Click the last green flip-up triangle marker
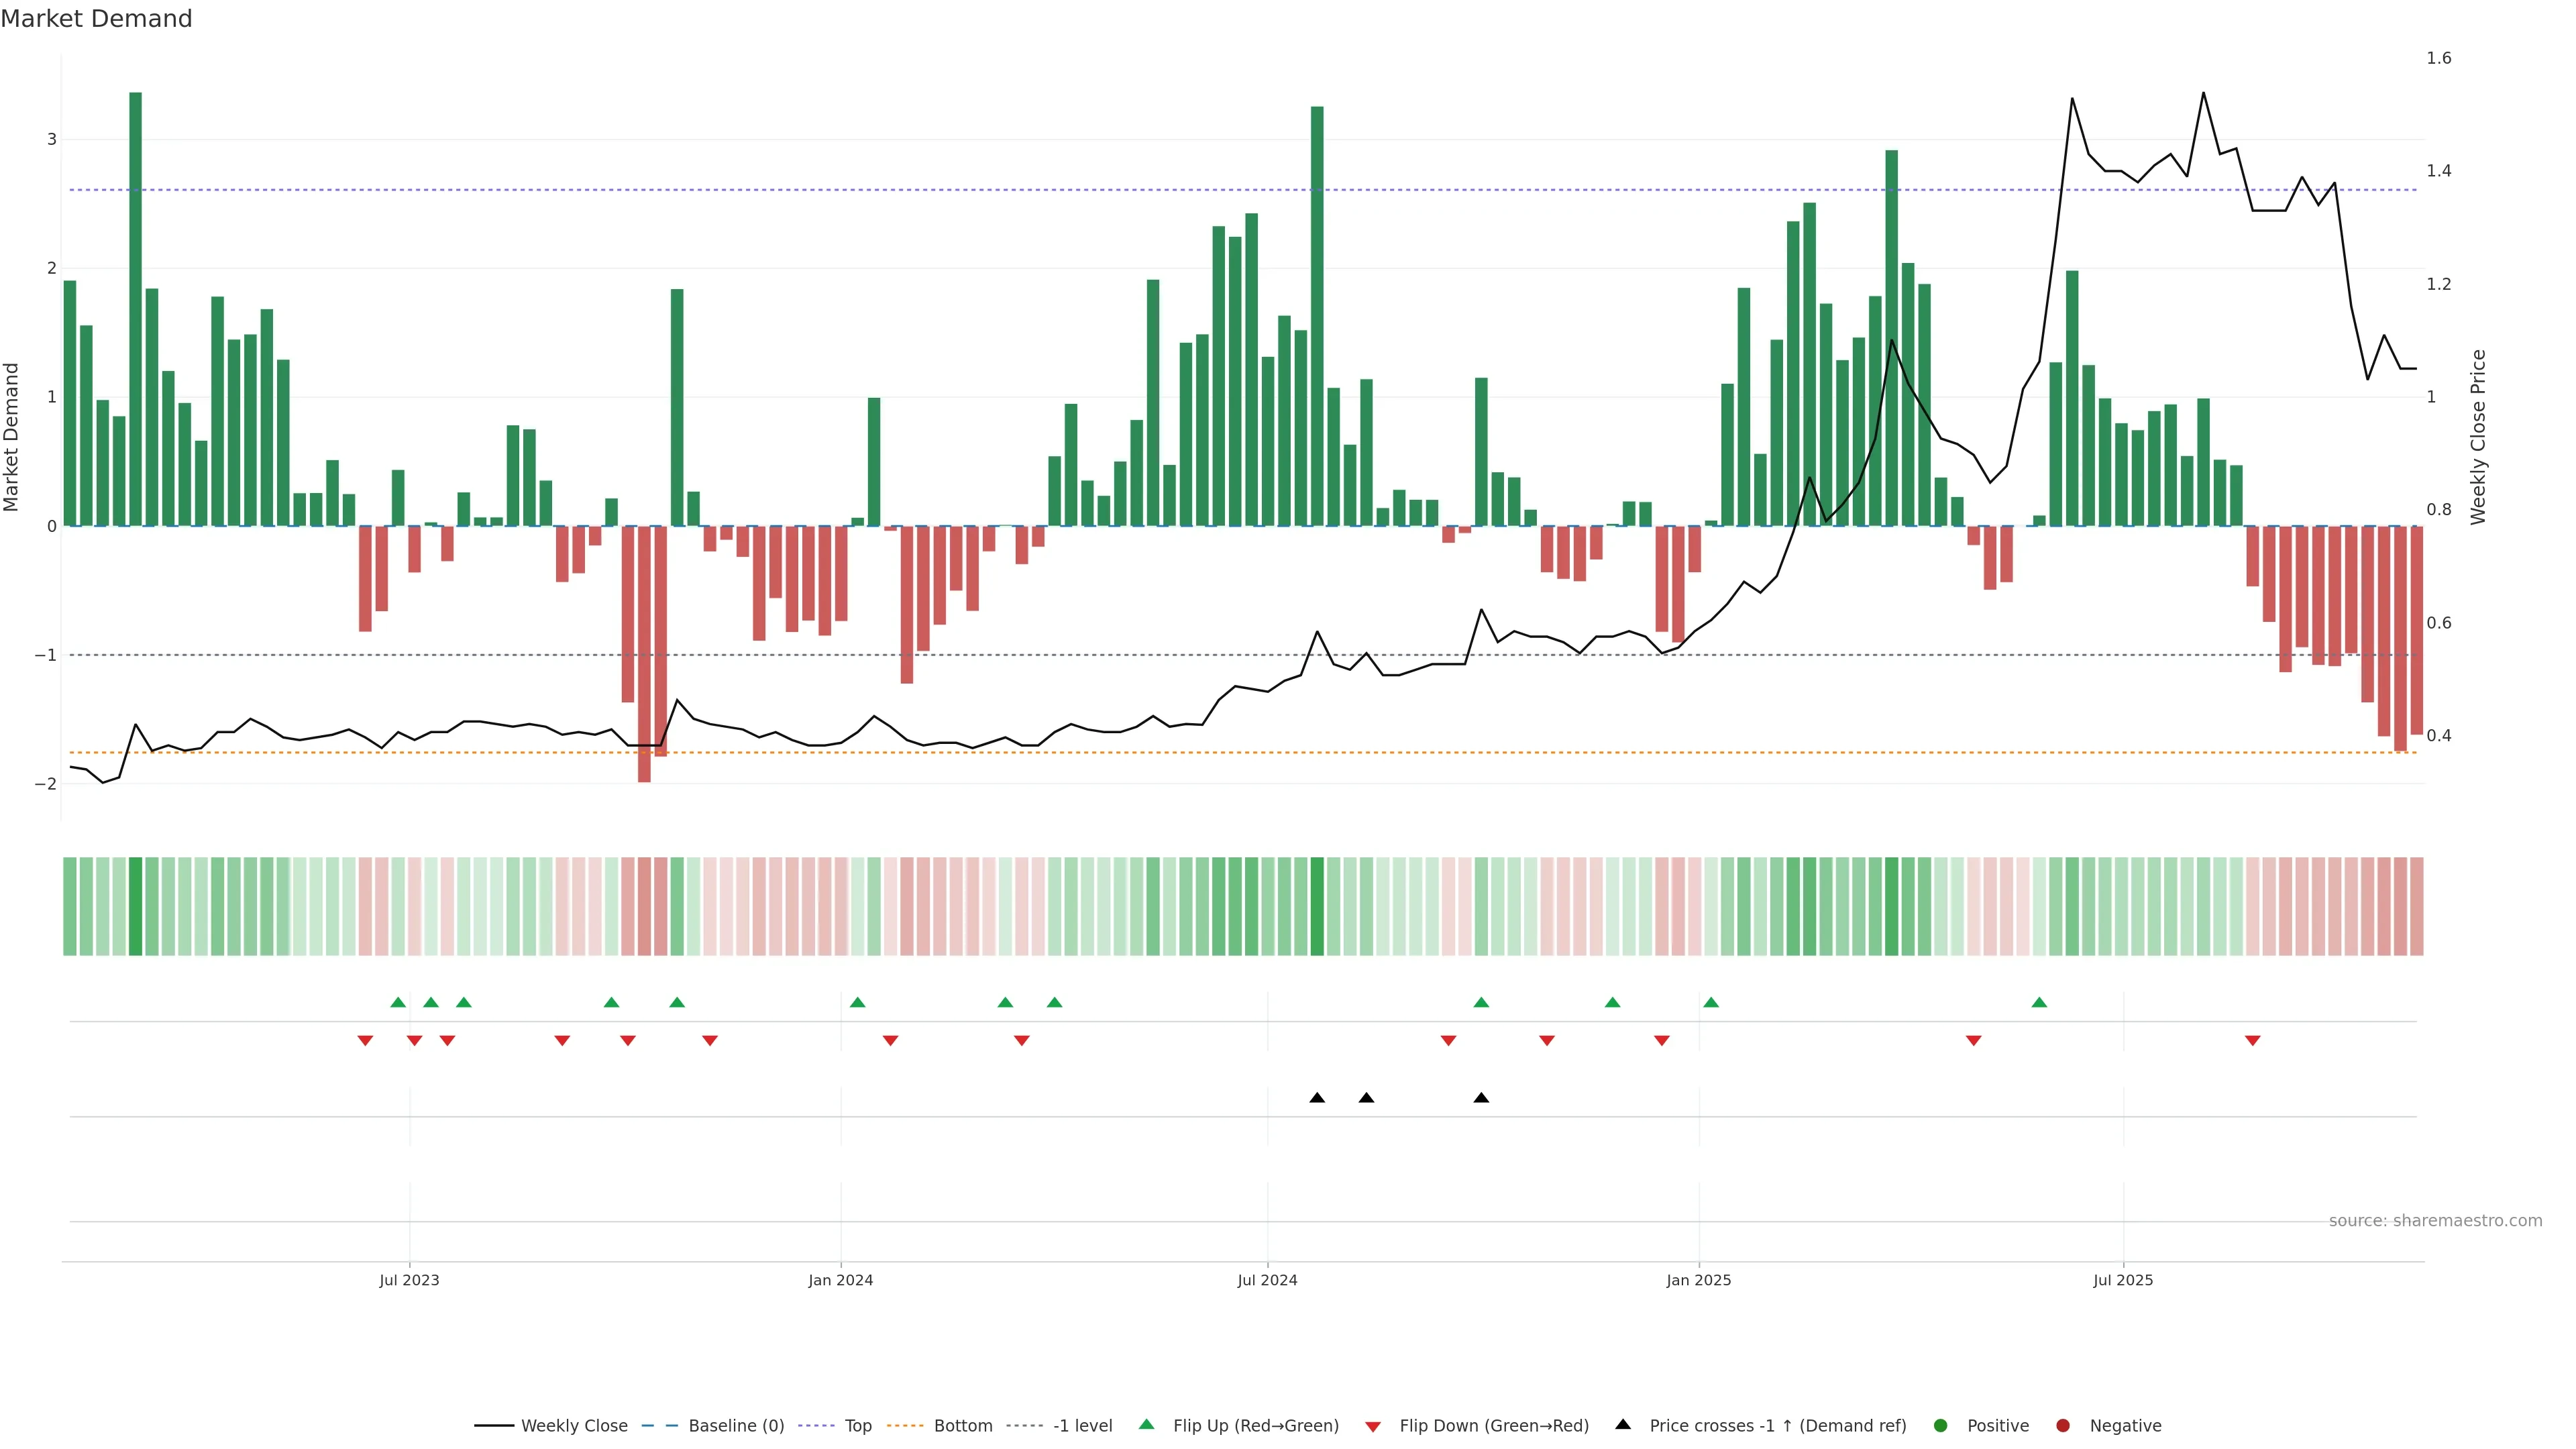 point(2039,1002)
